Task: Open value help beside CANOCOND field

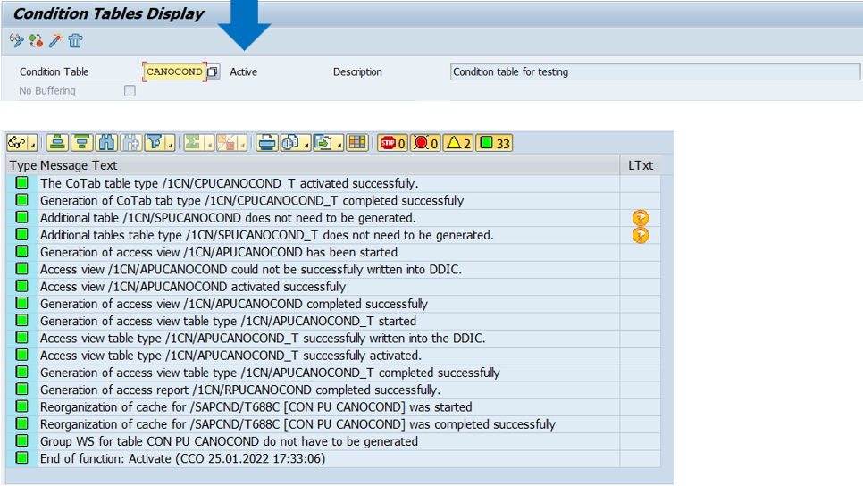Action: [x=213, y=71]
